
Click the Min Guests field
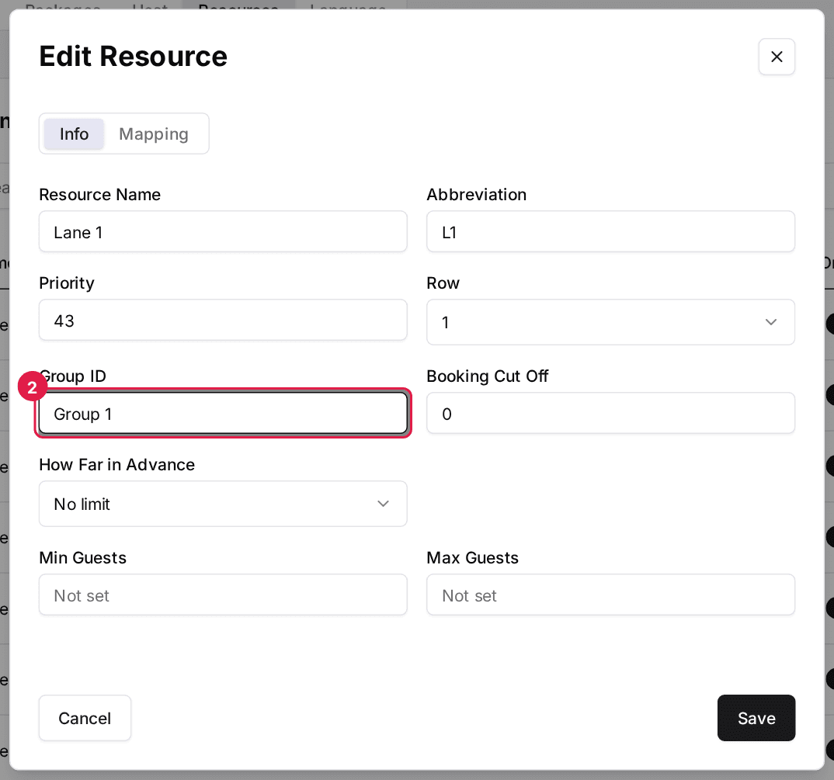[x=223, y=595]
